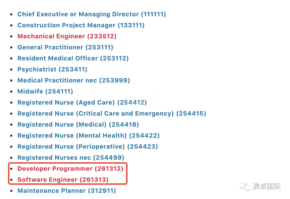Click the Midwife (254111) link

45,91
